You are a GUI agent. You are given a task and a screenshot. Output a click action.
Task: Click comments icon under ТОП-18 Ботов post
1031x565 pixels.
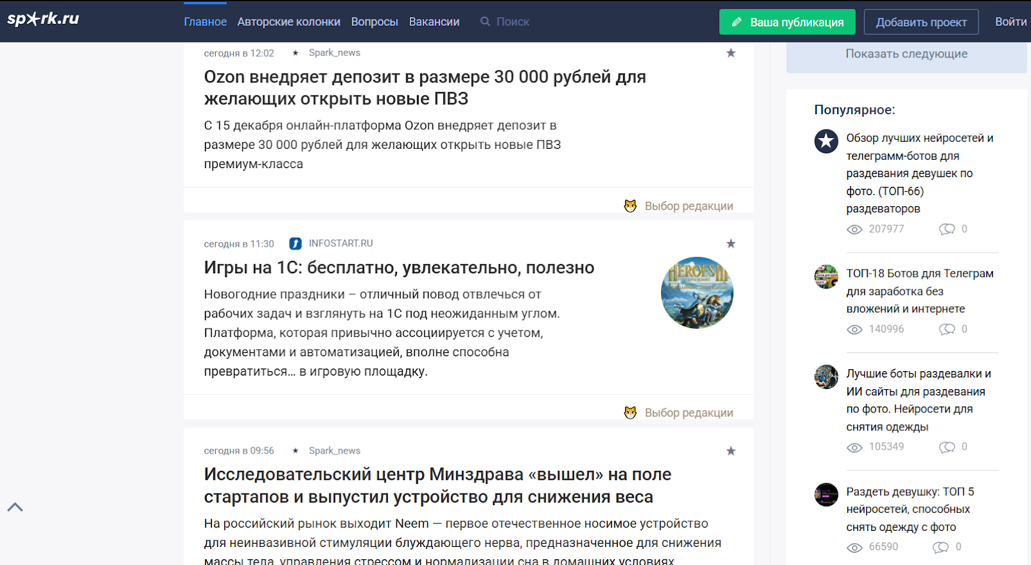coord(947,329)
